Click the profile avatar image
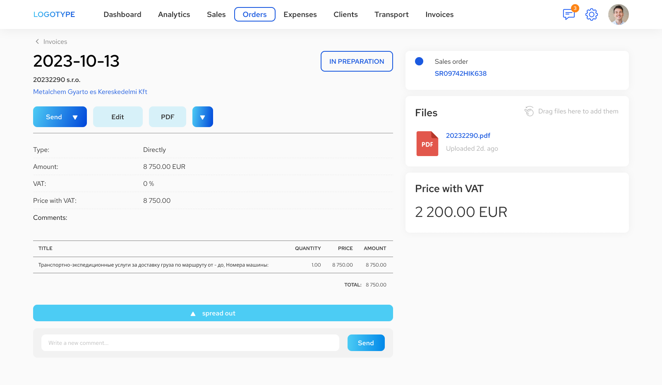This screenshot has height=385, width=662. 618,14
